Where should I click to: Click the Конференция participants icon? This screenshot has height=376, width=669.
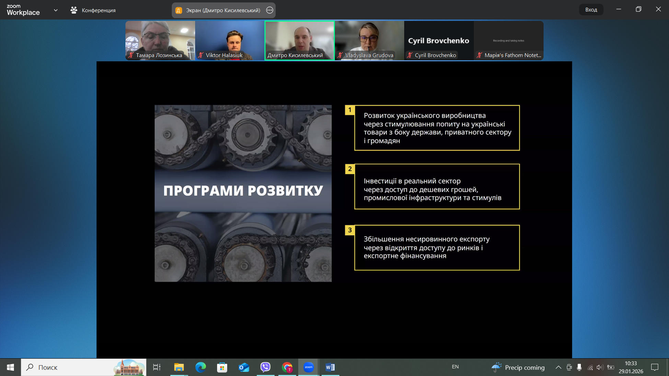coord(74,10)
